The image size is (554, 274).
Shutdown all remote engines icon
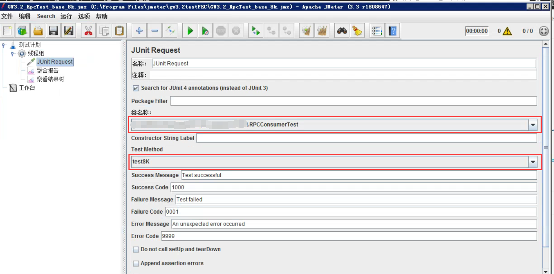[x=287, y=31]
